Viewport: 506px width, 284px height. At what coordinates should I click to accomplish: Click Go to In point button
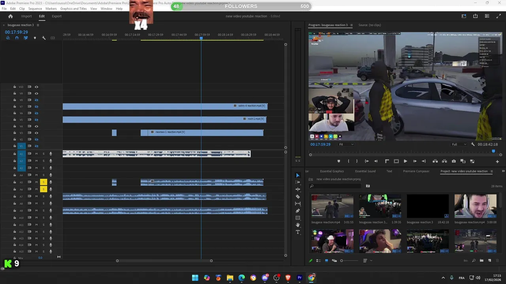(367, 161)
